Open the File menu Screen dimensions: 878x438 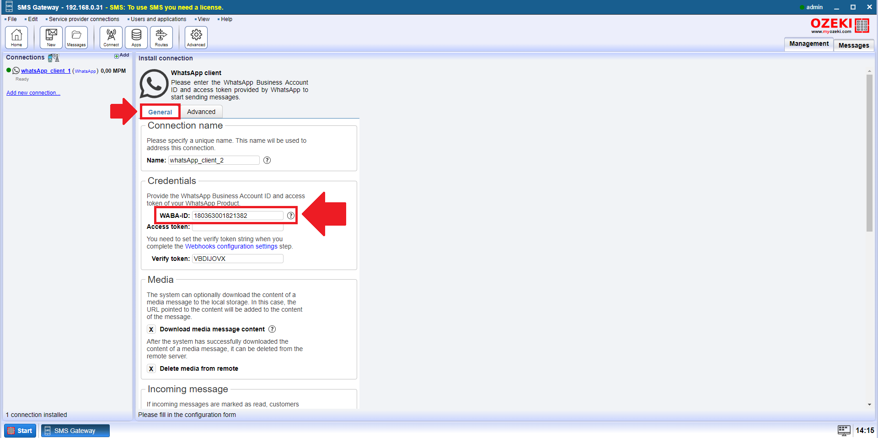pos(11,19)
